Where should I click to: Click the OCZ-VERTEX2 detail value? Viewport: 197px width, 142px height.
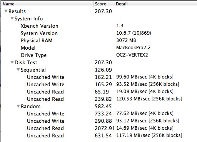[x=132, y=55]
